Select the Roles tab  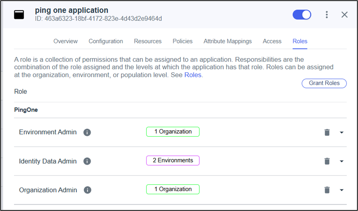pos(300,41)
